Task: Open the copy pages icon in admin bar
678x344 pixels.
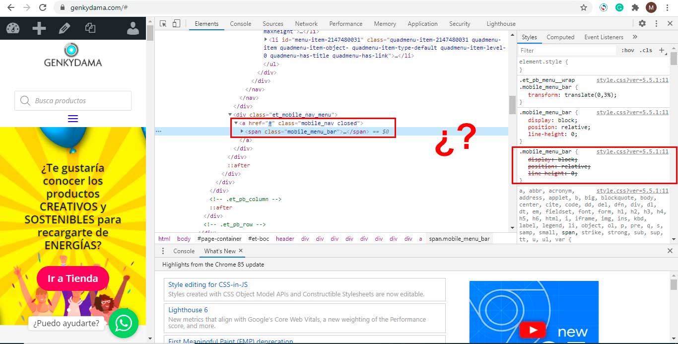Action: pos(90,28)
